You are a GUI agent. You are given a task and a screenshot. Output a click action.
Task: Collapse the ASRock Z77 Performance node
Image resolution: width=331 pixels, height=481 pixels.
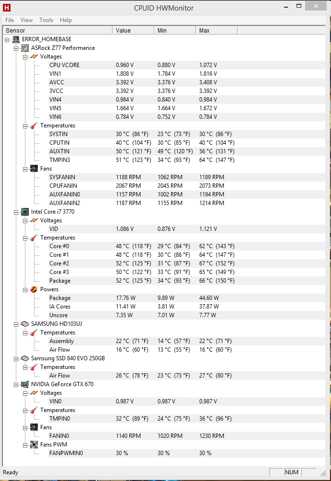16,48
